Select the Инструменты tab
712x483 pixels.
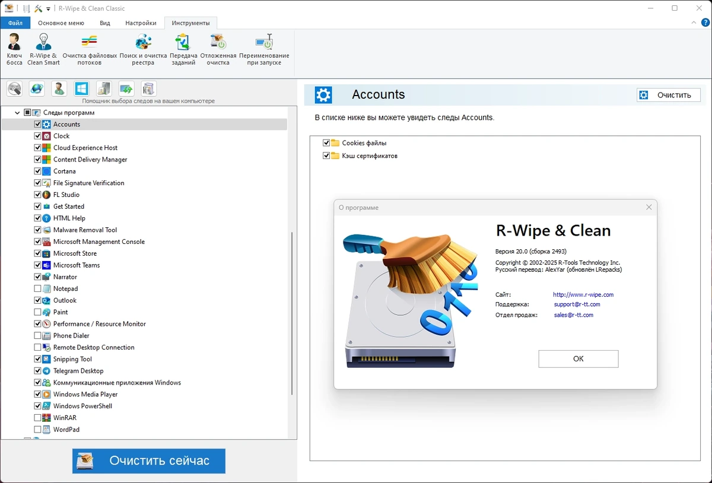click(190, 23)
